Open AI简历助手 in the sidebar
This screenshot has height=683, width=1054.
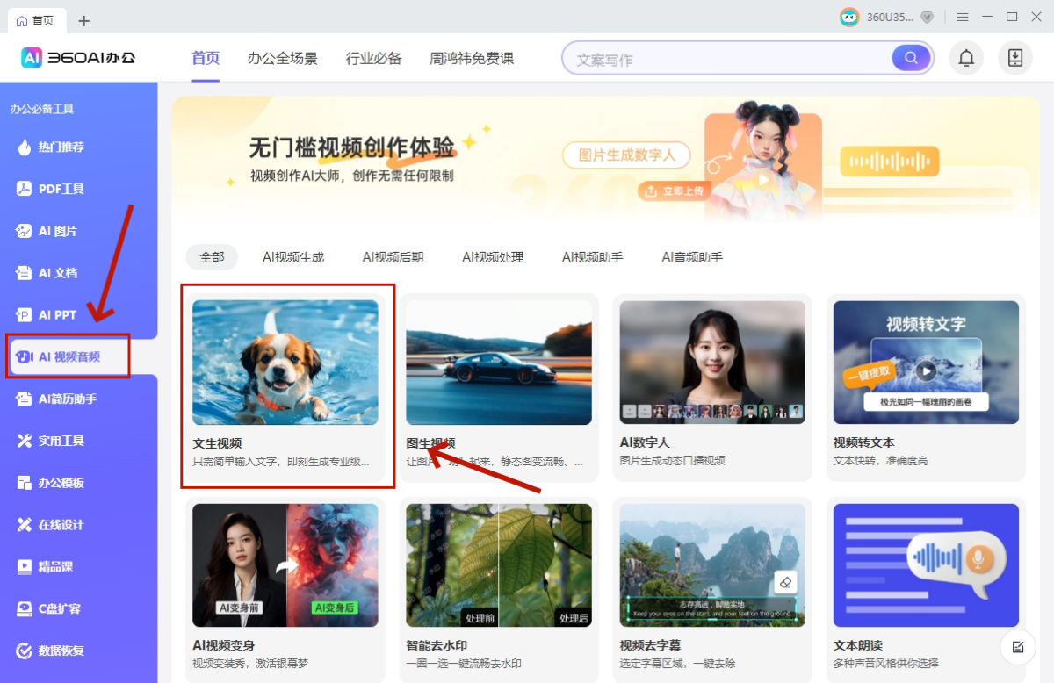click(x=56, y=399)
